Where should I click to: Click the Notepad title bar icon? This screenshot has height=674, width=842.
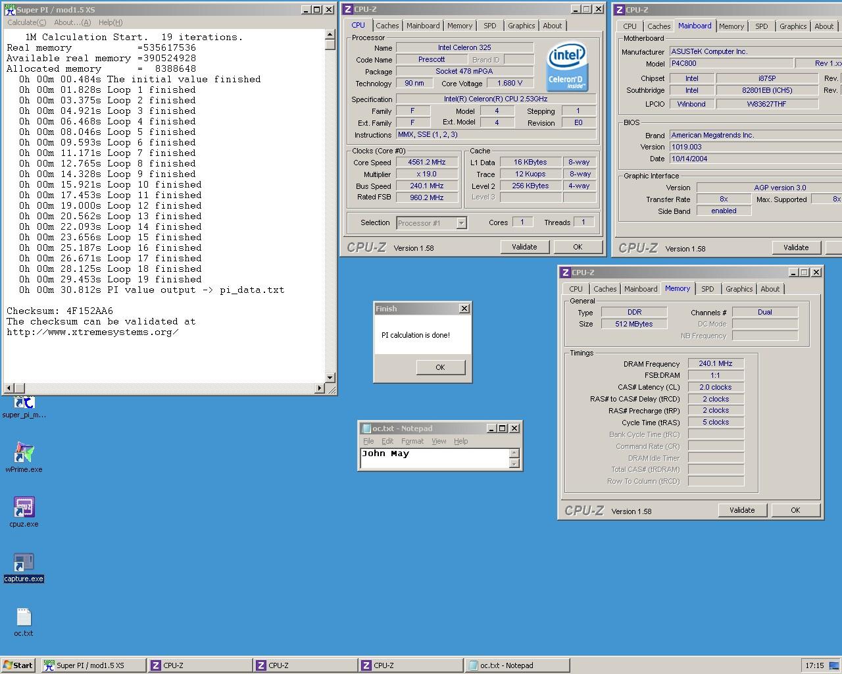click(x=366, y=428)
